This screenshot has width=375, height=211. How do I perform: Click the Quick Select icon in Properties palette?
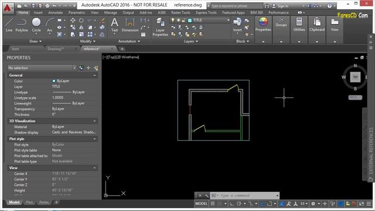point(96,68)
